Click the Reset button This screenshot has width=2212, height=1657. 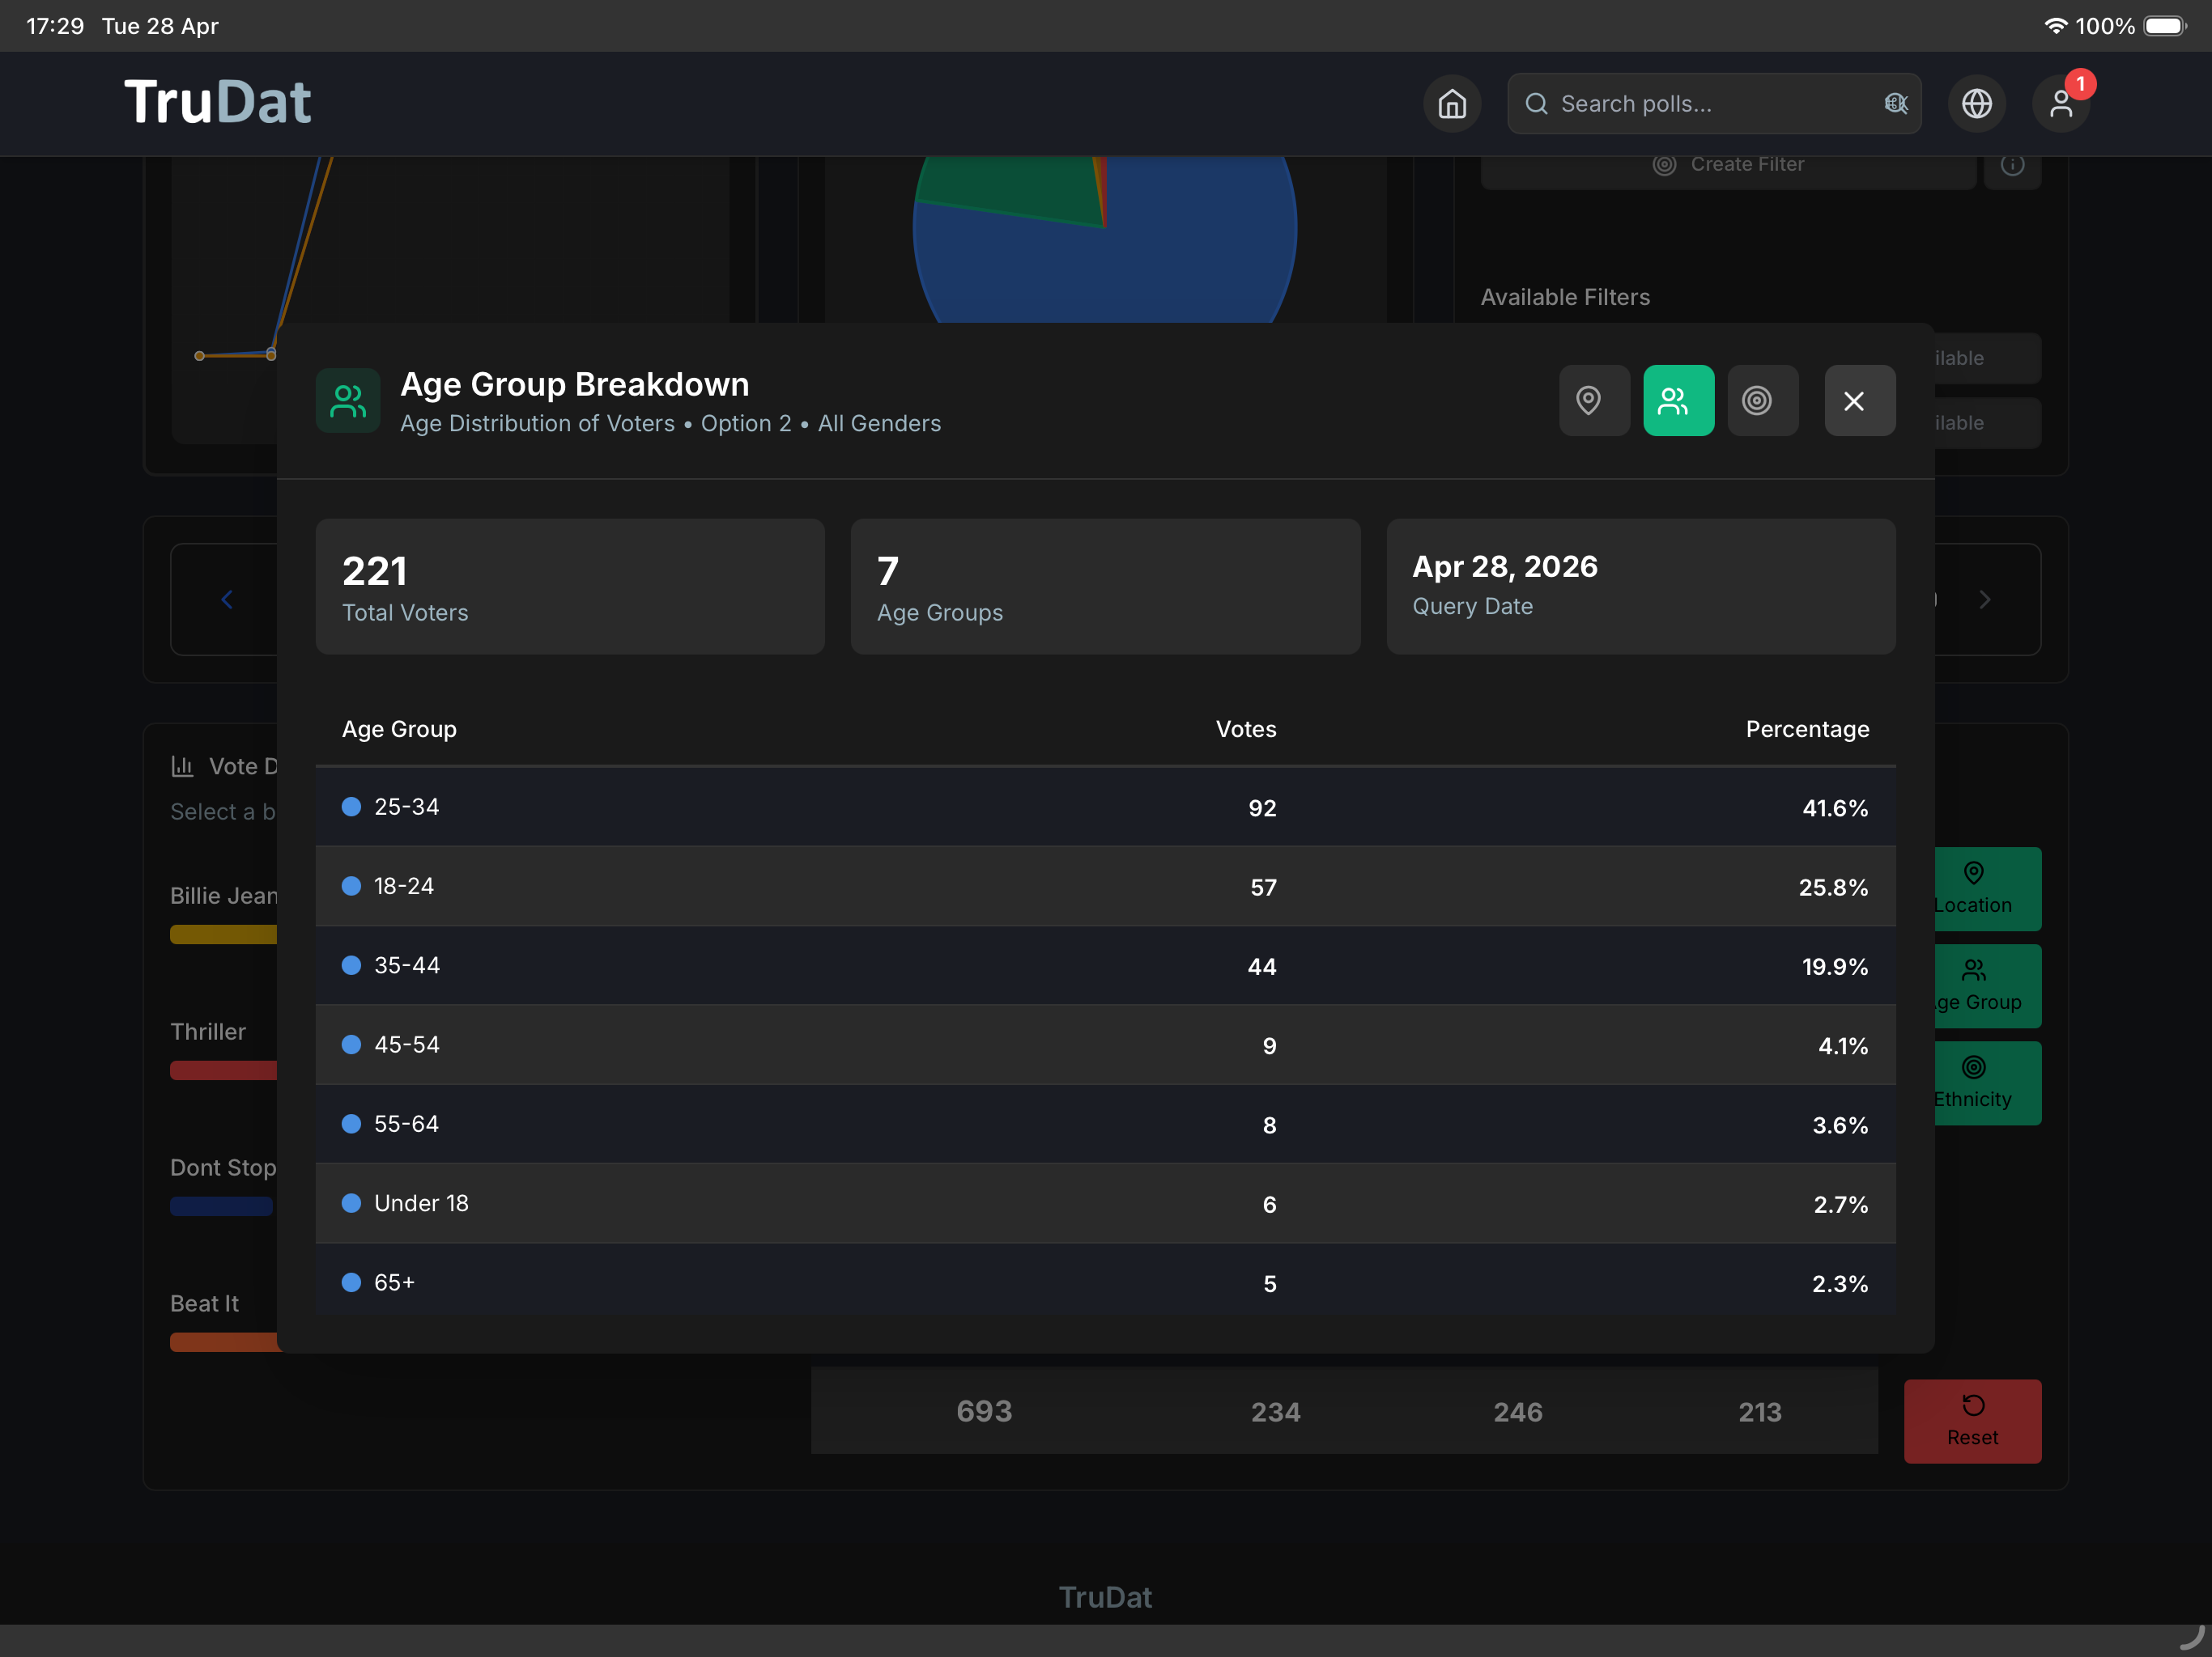[1972, 1421]
